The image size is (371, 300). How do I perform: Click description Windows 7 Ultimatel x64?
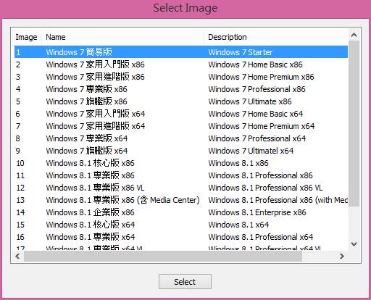pos(251,151)
